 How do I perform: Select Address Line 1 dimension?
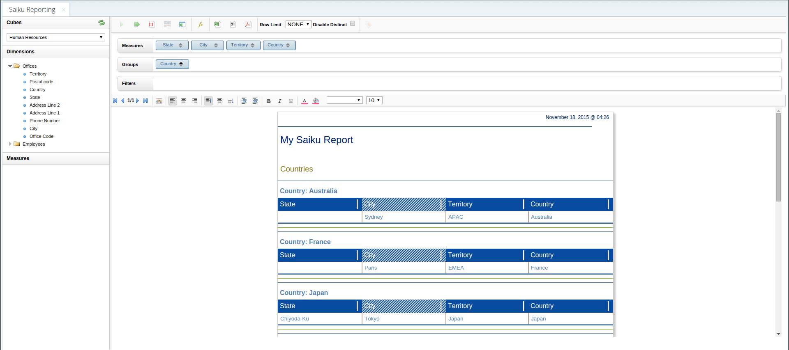44,113
